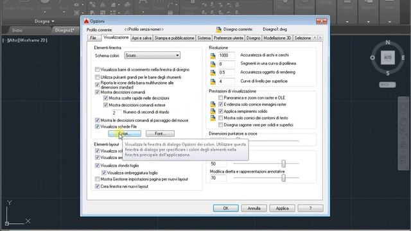Click the Accuratezza di archi e cerchi field
Screen dimensions: 411x231
pos(227,55)
